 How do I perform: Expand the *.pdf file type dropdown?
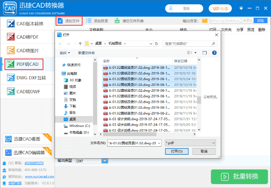point(213,143)
